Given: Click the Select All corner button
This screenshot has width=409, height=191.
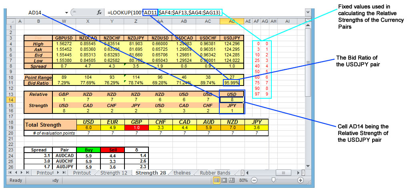Looking at the screenshot, I should pyautogui.click(x=11, y=21).
